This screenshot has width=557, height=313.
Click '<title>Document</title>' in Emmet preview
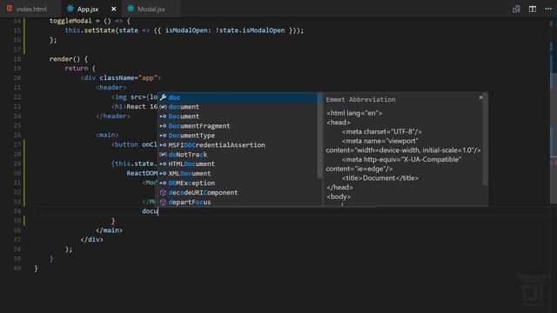click(380, 178)
